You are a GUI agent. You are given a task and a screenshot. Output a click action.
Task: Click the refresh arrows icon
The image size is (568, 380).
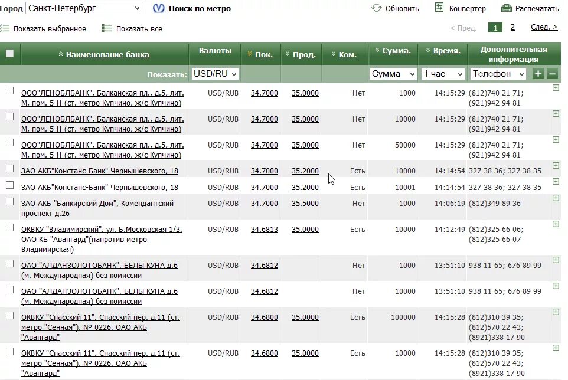point(376,8)
